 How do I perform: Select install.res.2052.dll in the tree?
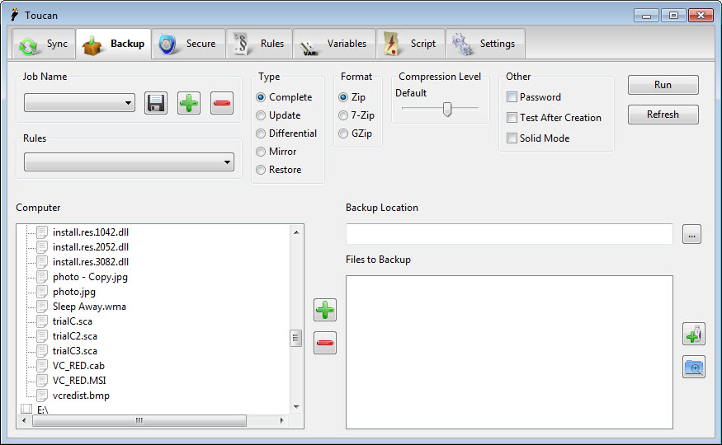pos(91,247)
